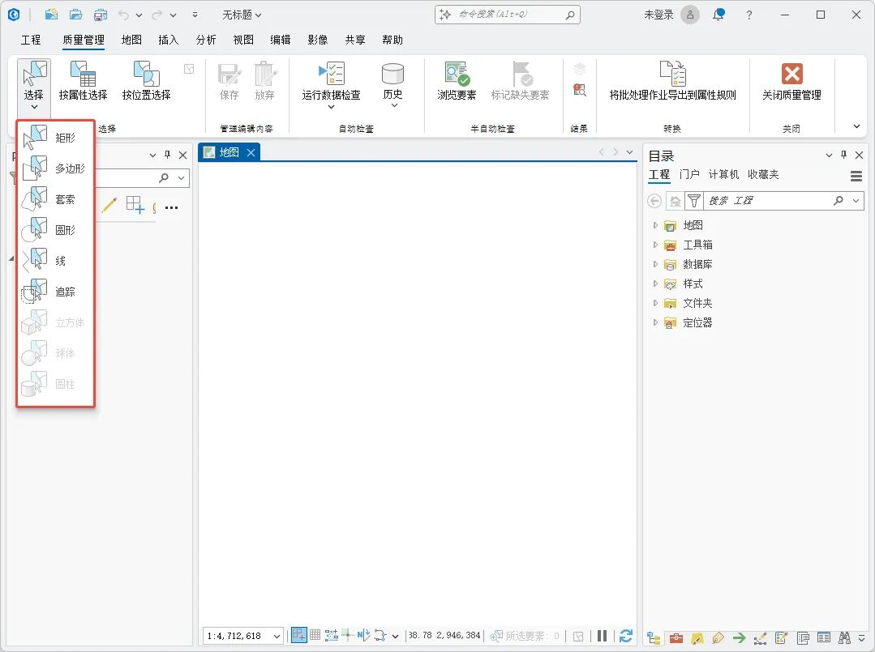Click catalog filter funnel icon

coord(693,201)
